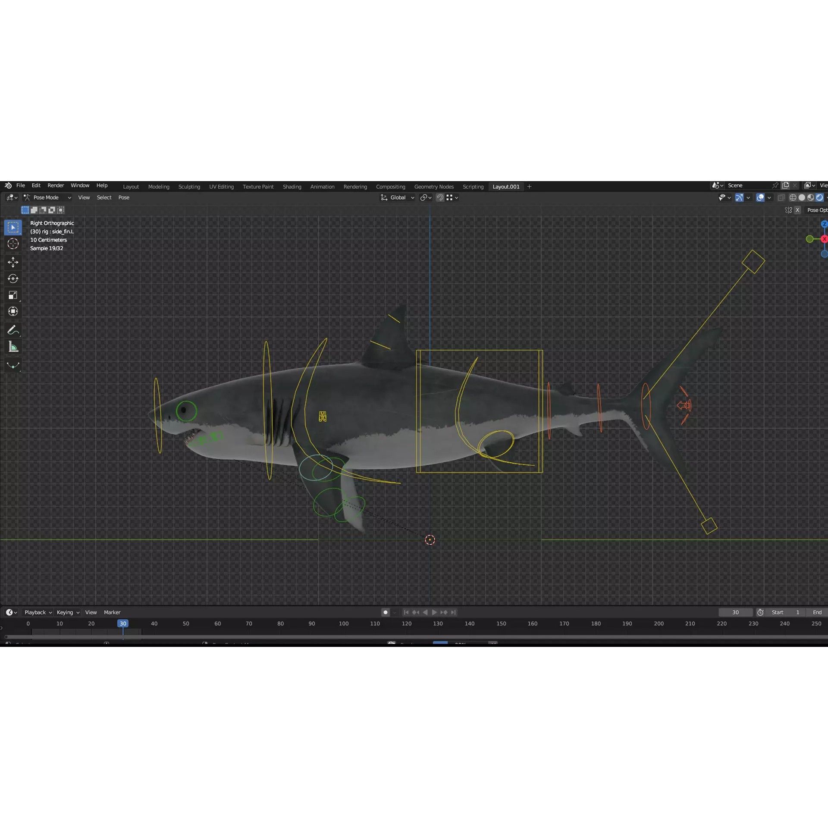This screenshot has width=828, height=828.
Task: Toggle the Show Gizmos button
Action: click(x=740, y=198)
